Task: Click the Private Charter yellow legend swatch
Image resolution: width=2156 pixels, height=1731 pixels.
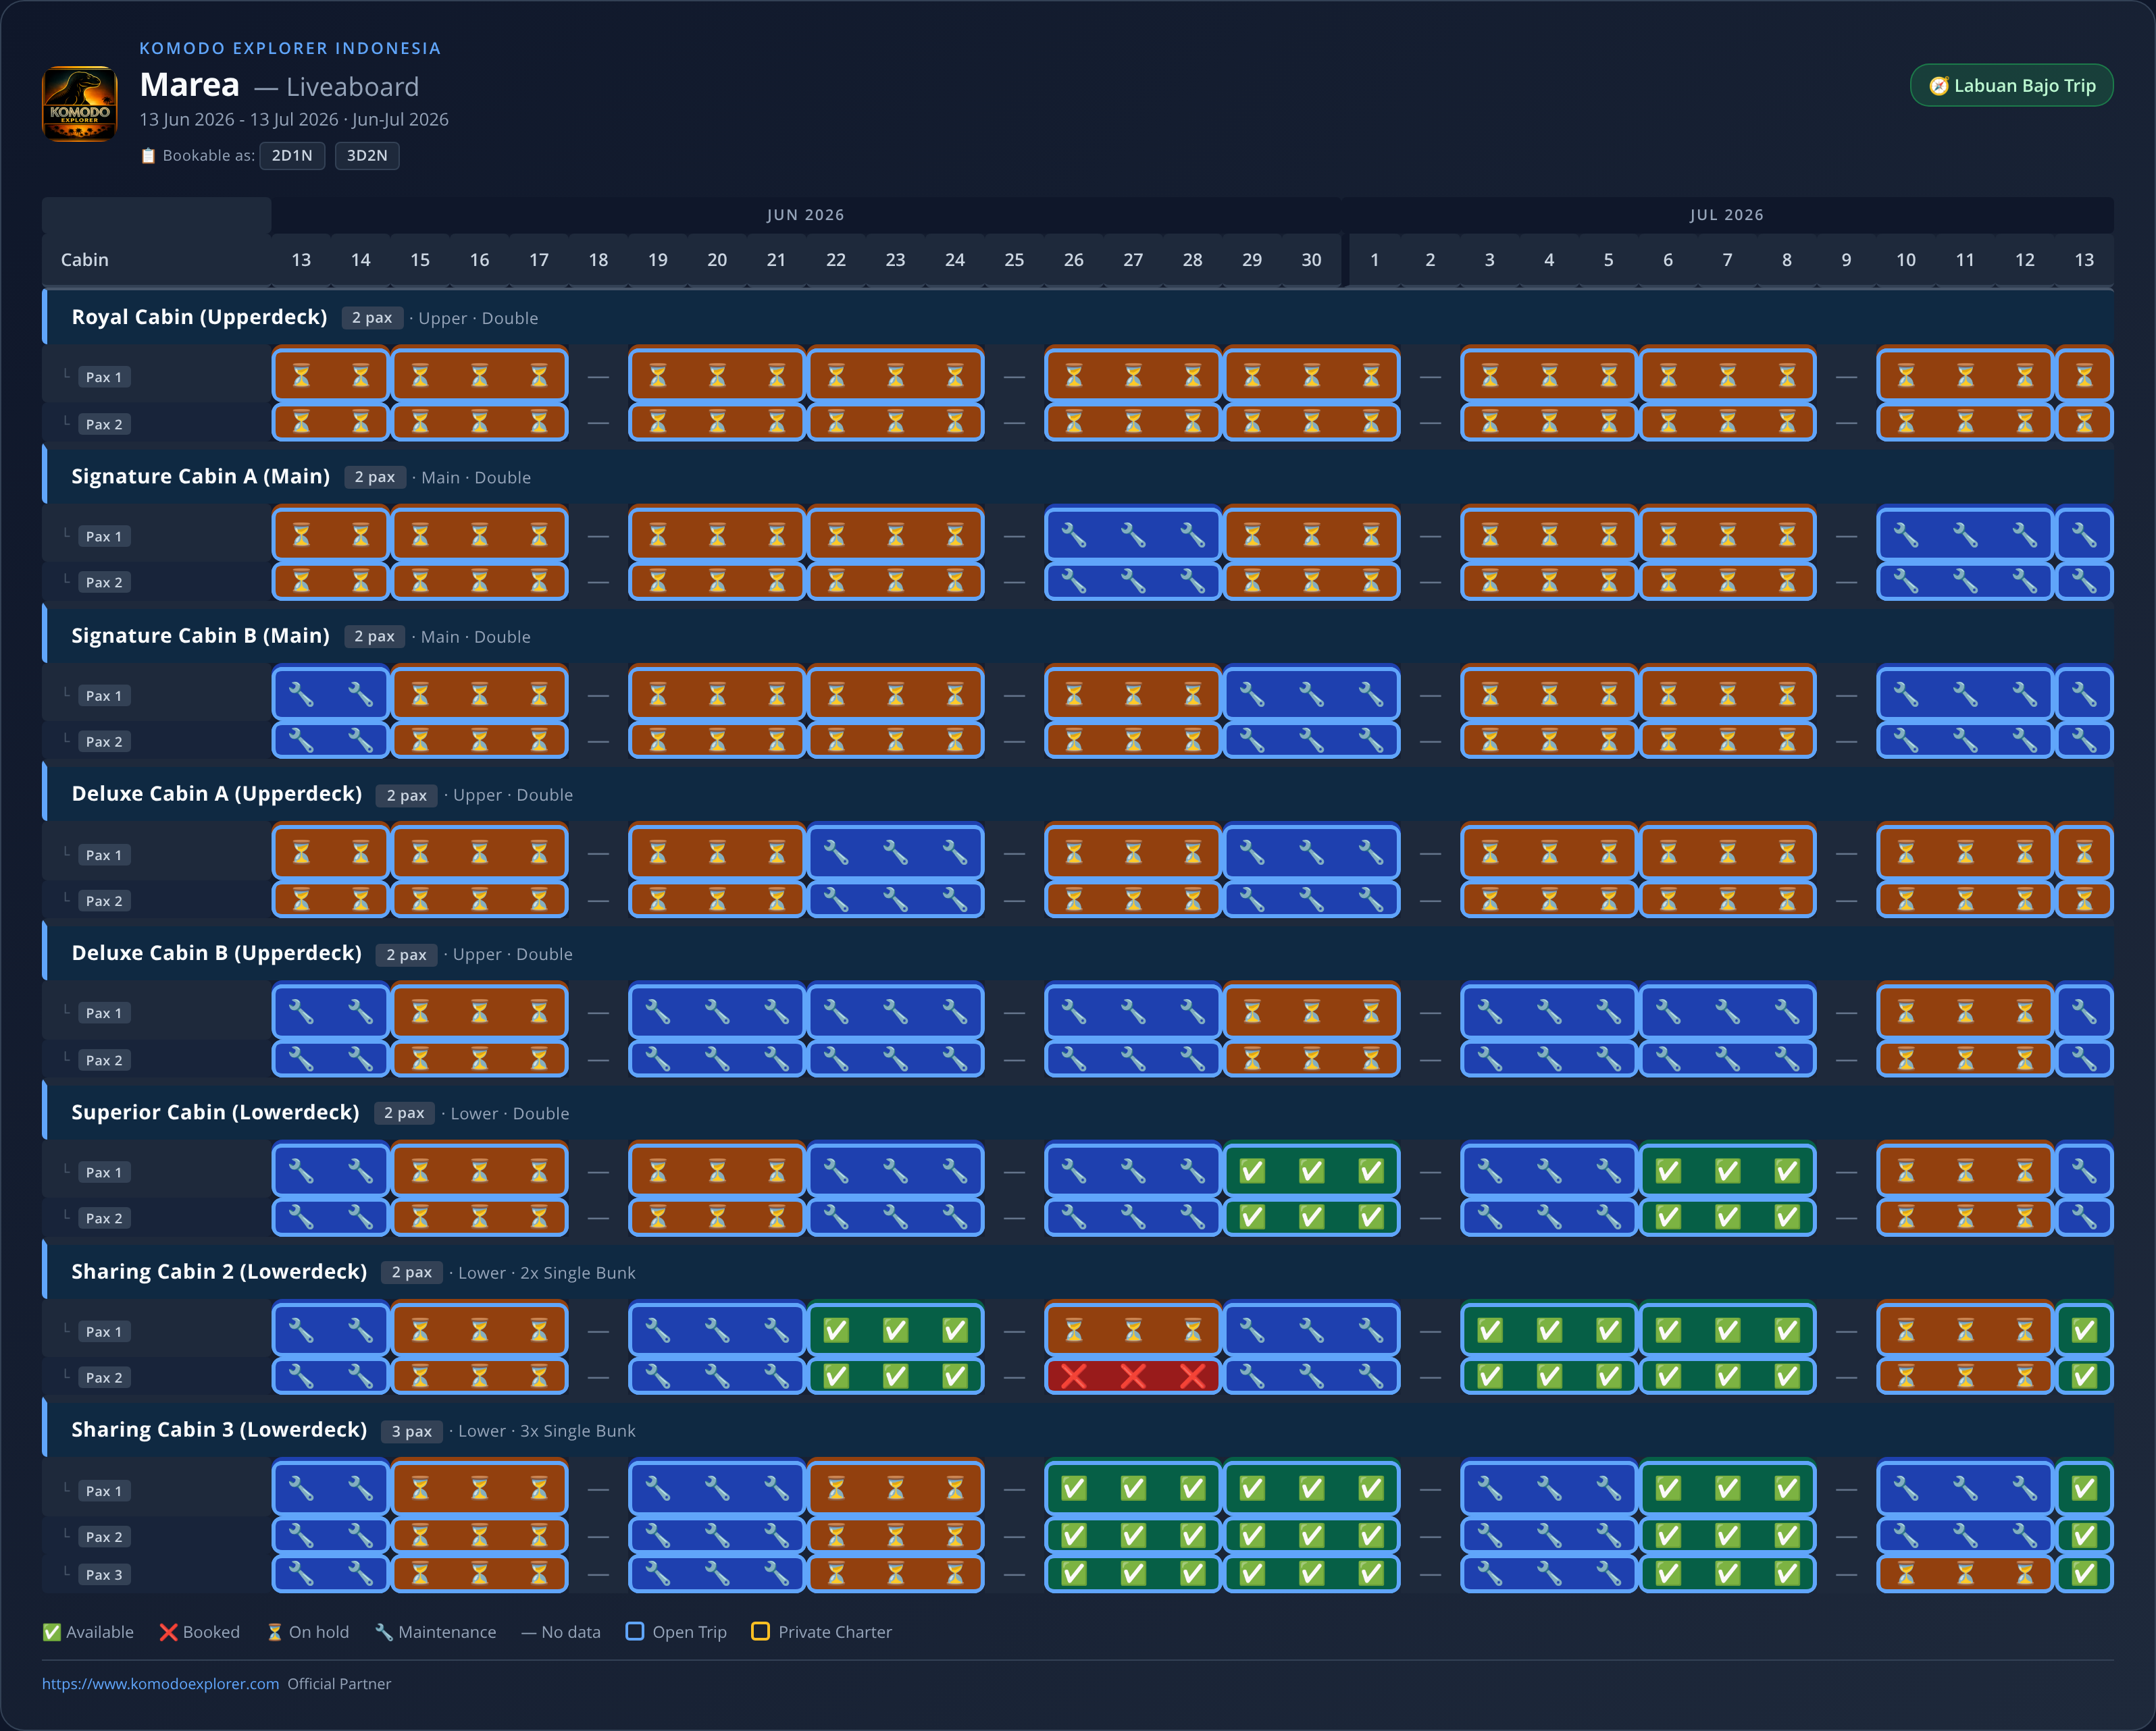Action: click(x=761, y=1631)
